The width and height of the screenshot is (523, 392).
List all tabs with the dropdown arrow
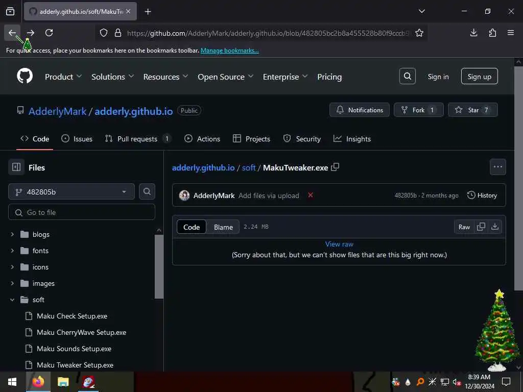421,11
